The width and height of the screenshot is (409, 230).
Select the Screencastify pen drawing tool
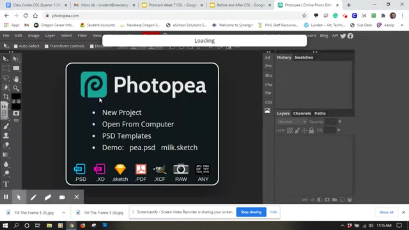pos(33,197)
